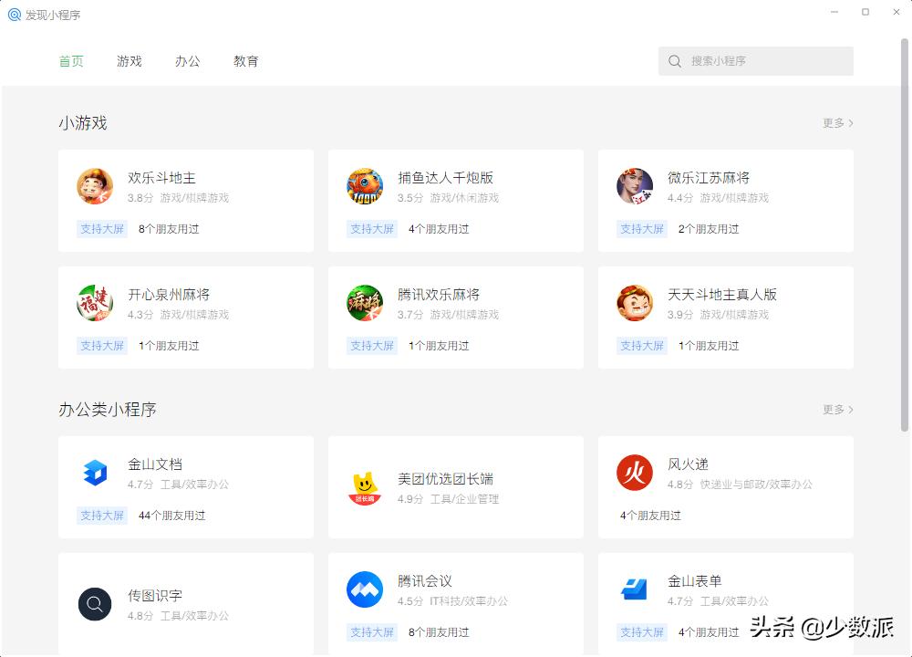Open the 风火递 delivery app icon
This screenshot has height=657, width=912.
click(x=635, y=472)
